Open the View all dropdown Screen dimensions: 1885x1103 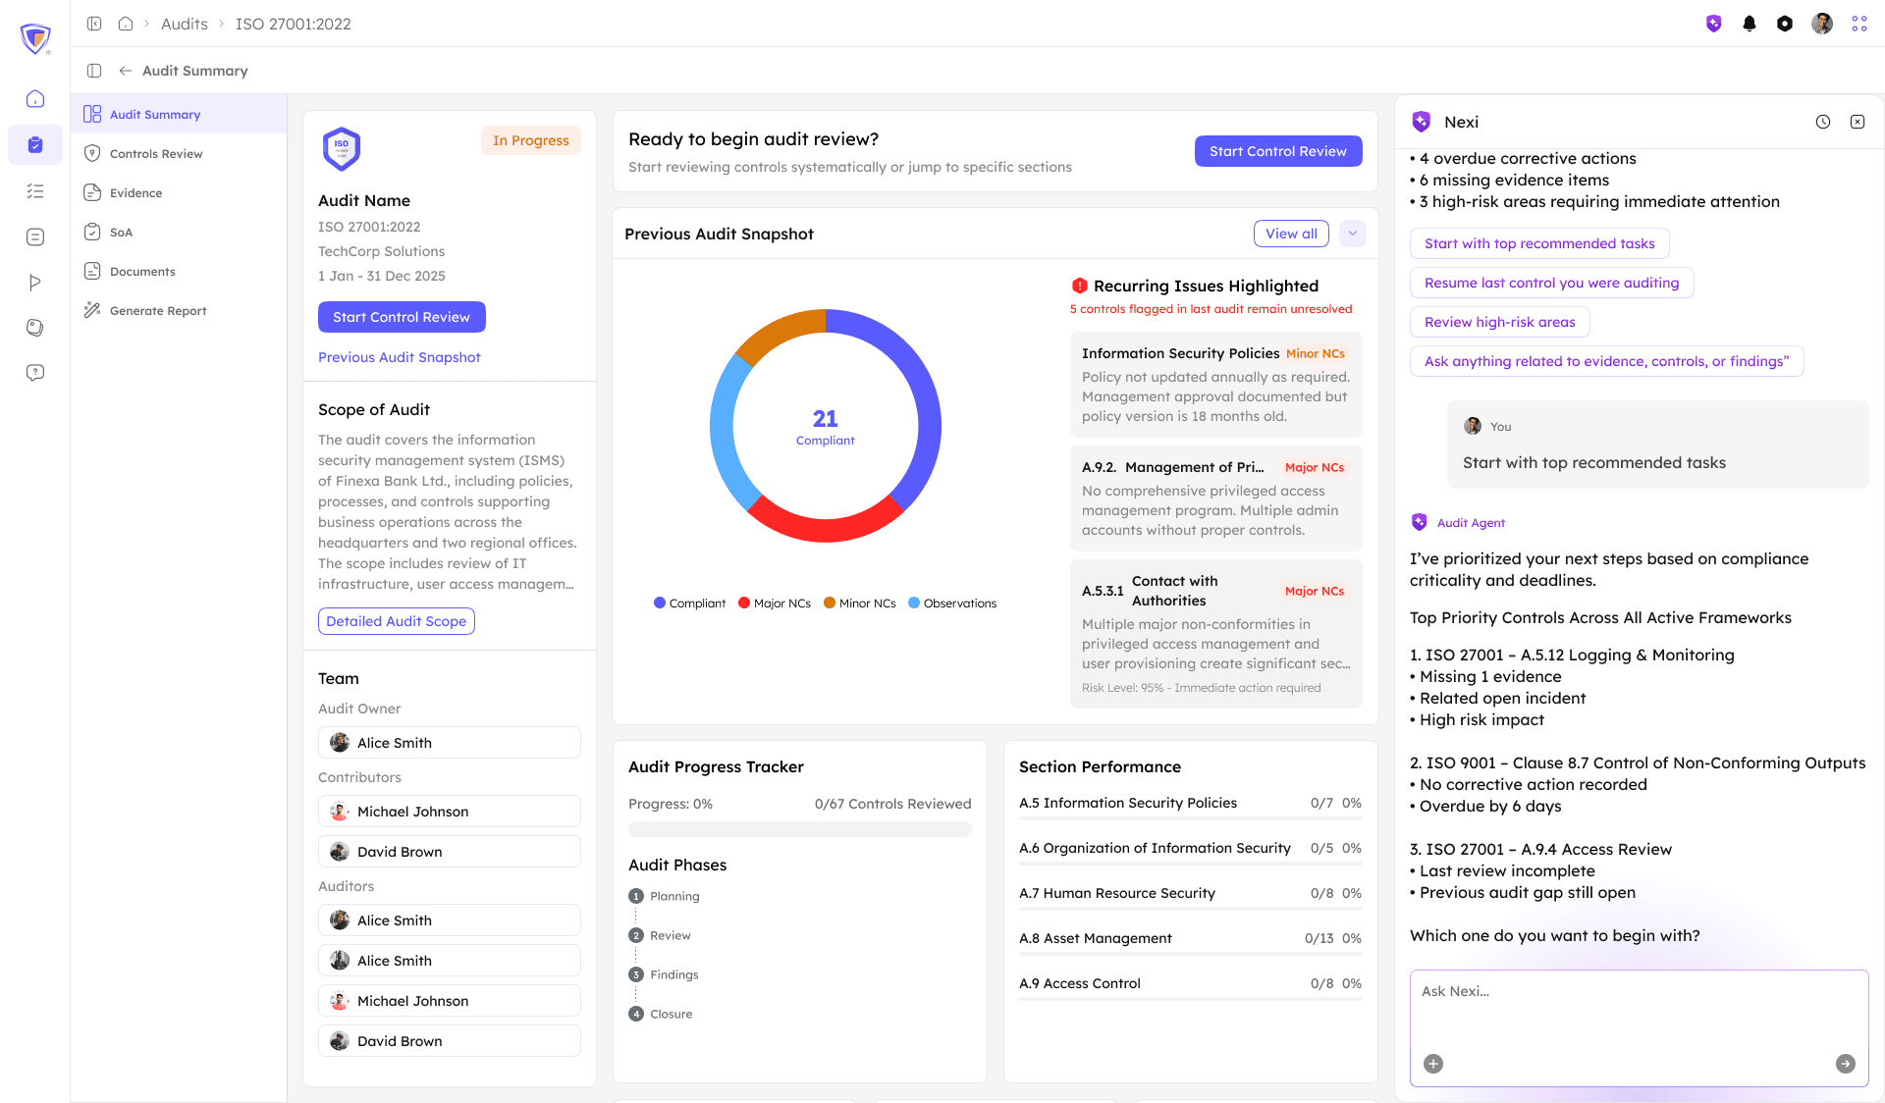pos(1290,234)
